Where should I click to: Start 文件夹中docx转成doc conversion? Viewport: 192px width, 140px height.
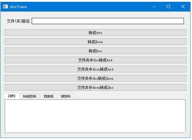point(95,87)
